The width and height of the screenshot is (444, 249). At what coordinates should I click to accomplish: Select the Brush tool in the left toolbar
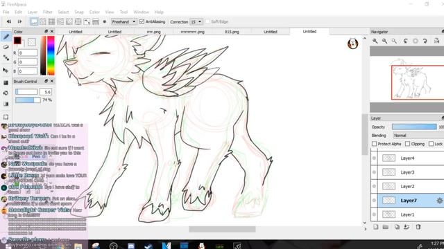click(x=6, y=37)
